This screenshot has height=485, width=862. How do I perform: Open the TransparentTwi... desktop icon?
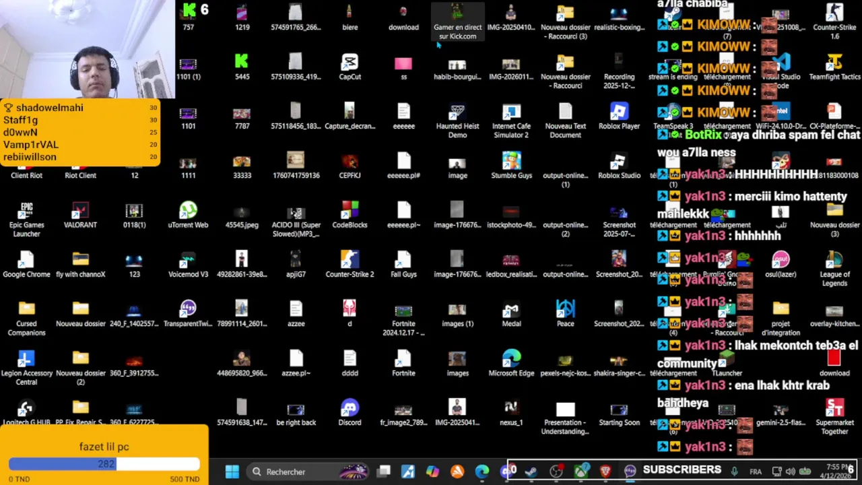pos(188,314)
